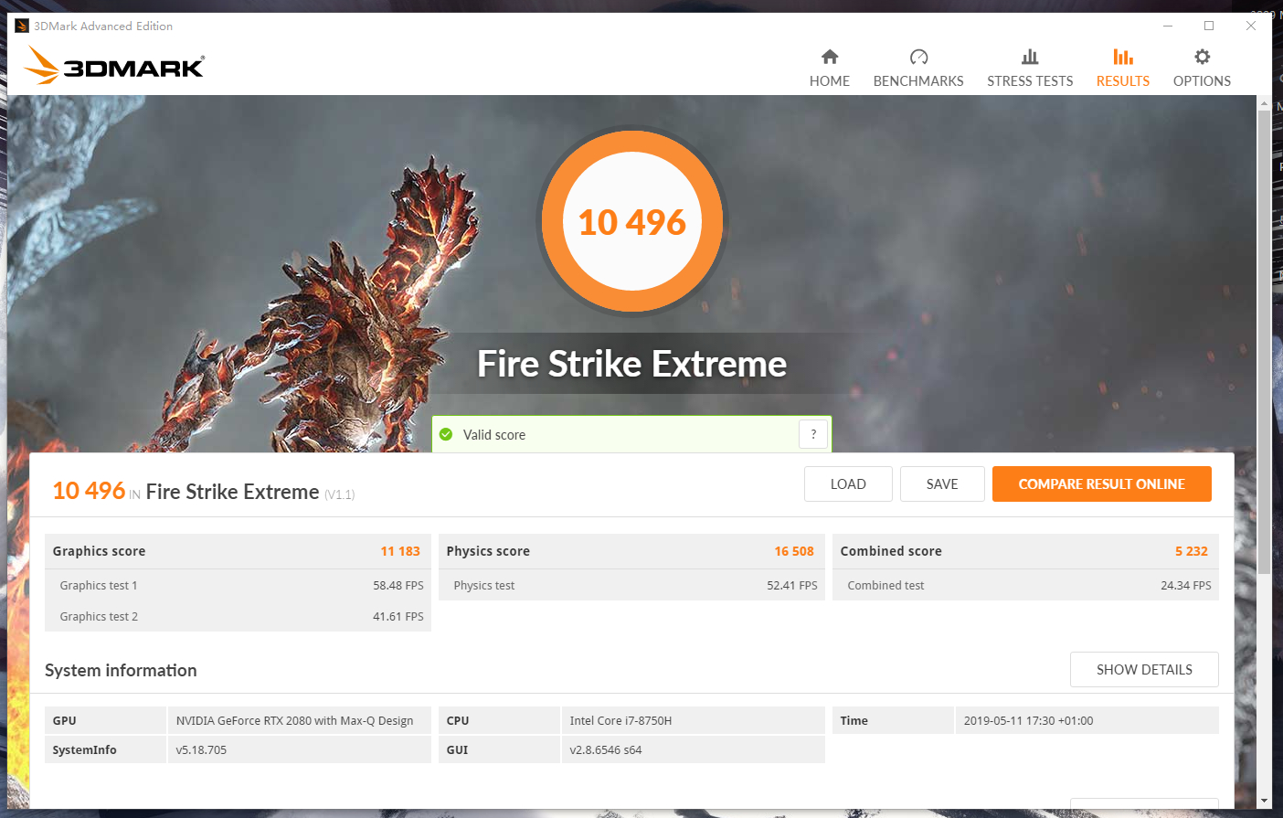Click SHOW DETAILS for system information
The width and height of the screenshot is (1283, 818).
1144,670
